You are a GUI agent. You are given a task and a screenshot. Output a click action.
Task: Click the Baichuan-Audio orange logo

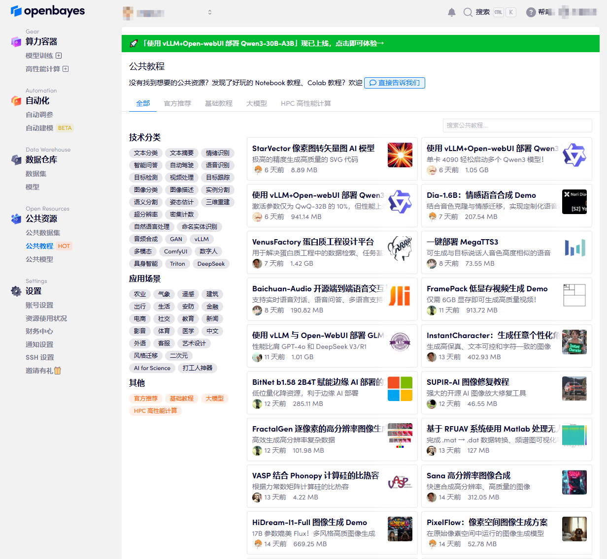pos(400,295)
